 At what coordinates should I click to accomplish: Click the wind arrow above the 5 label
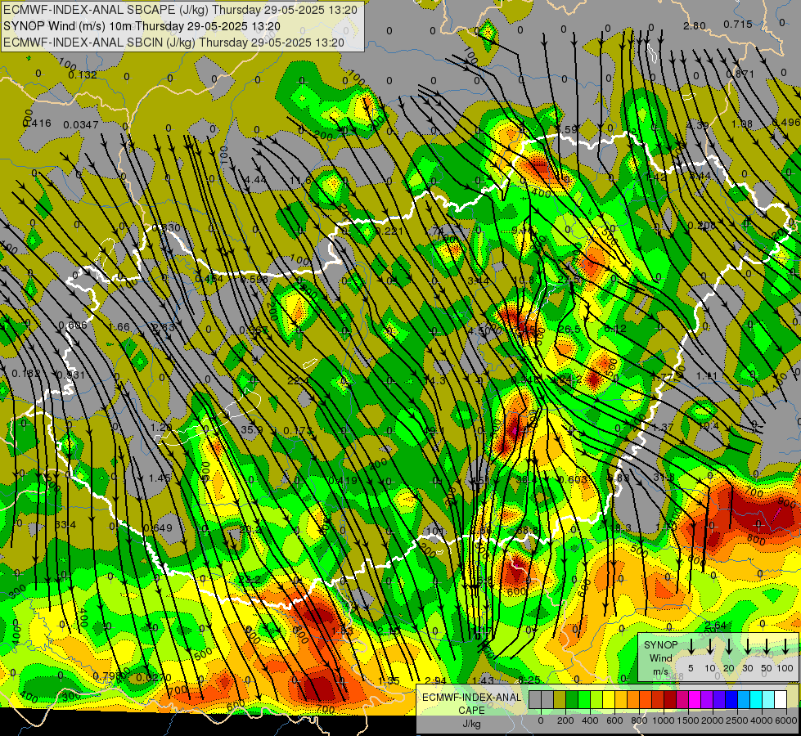coord(691,646)
